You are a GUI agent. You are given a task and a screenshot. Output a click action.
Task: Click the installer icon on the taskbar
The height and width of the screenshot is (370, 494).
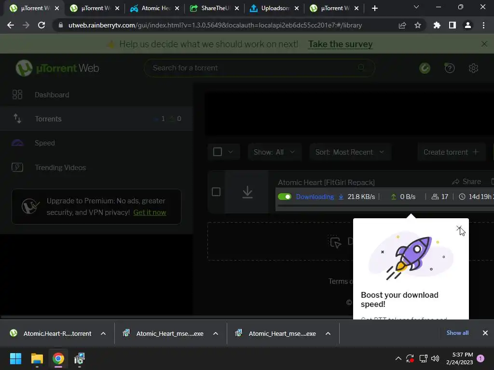pyautogui.click(x=80, y=358)
